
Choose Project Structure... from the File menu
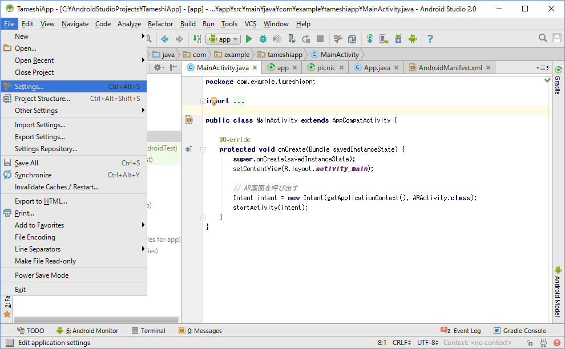click(74, 99)
